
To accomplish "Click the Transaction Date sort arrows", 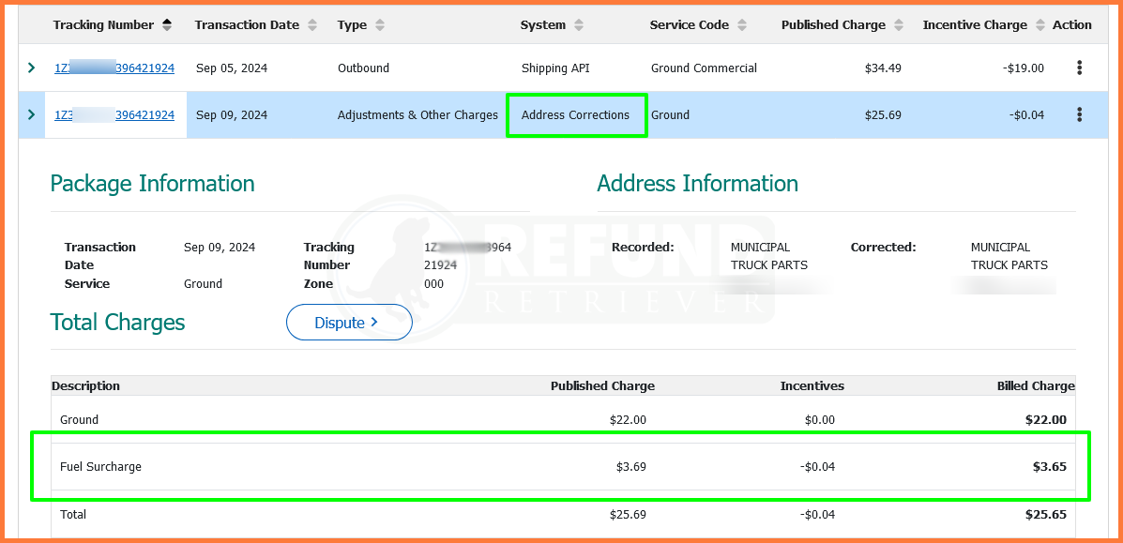I will [312, 25].
